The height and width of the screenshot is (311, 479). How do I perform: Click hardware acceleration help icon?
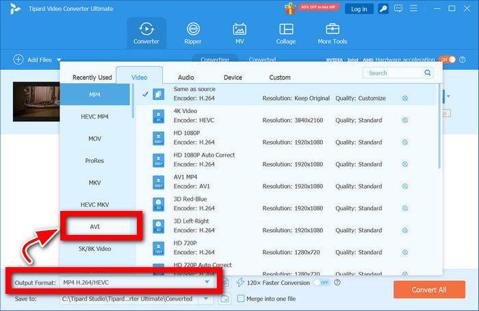[463, 60]
